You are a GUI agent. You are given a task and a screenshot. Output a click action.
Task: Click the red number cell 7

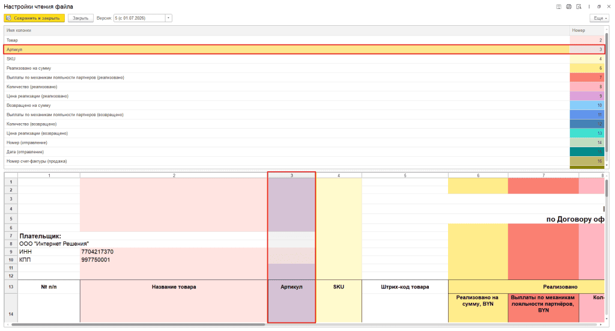click(x=587, y=77)
